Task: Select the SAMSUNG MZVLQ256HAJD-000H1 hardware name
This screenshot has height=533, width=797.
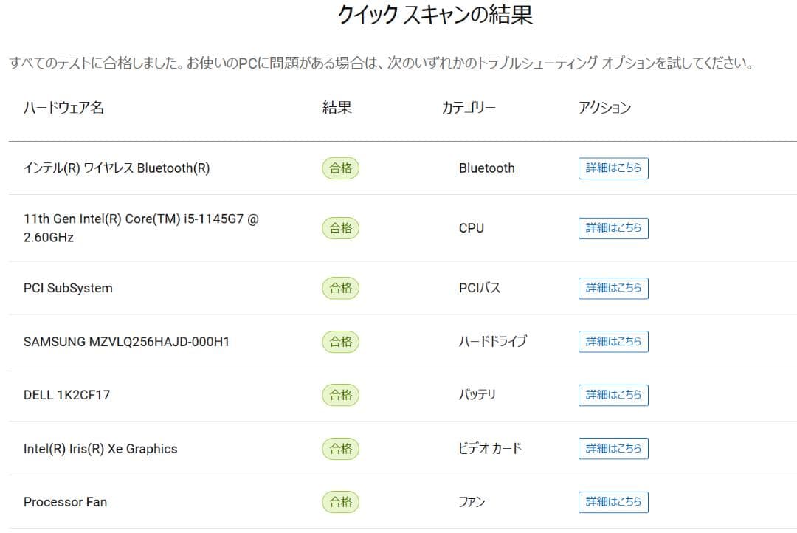Action: tap(126, 342)
